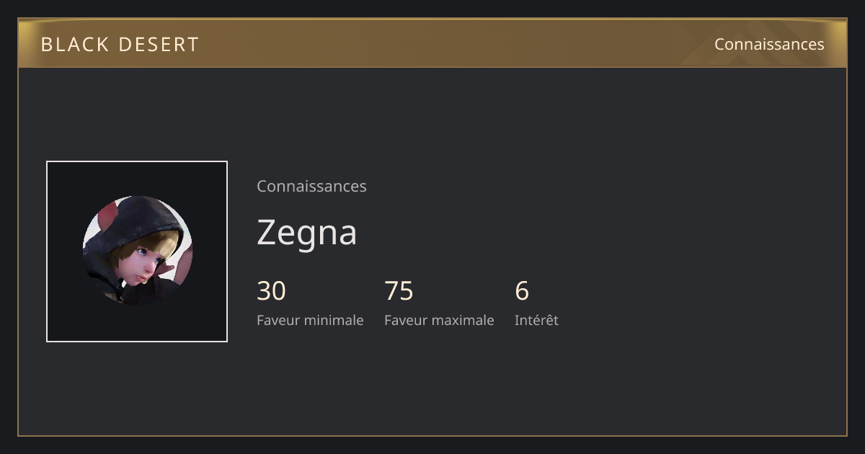Select the Faveur maximale value 75
Image resolution: width=865 pixels, height=454 pixels.
click(399, 290)
